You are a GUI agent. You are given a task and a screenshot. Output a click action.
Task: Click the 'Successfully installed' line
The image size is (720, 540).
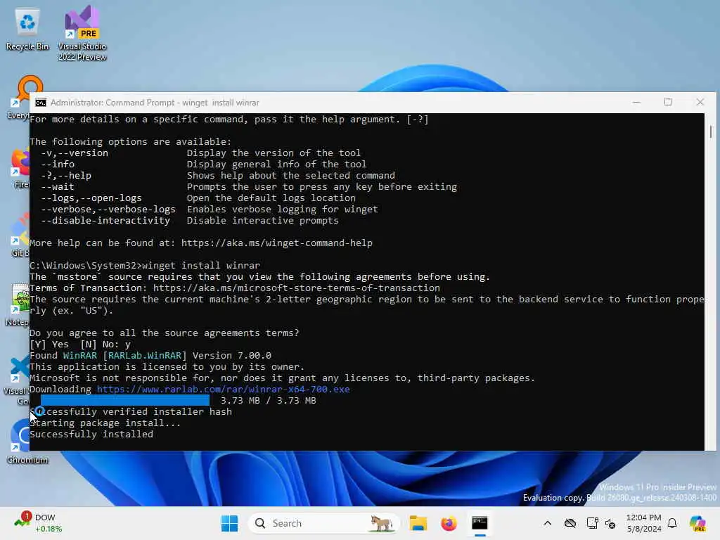click(91, 435)
